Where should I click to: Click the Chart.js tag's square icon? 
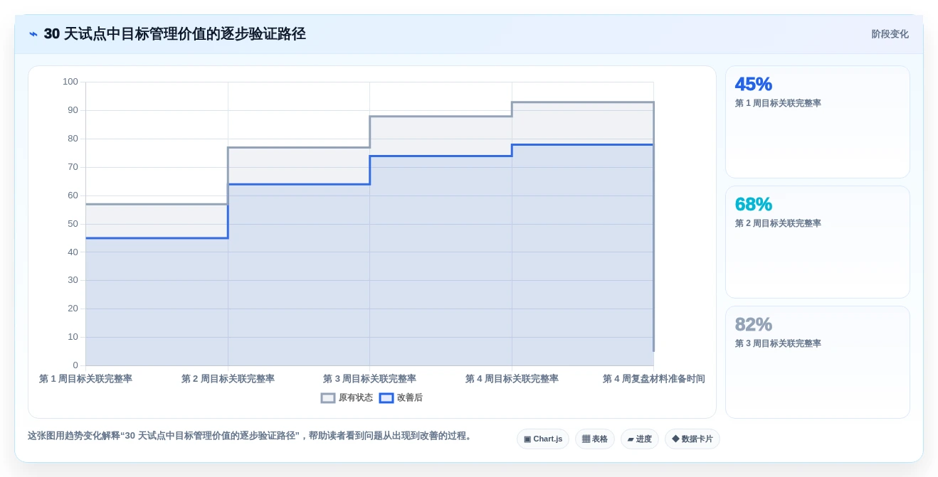(527, 439)
